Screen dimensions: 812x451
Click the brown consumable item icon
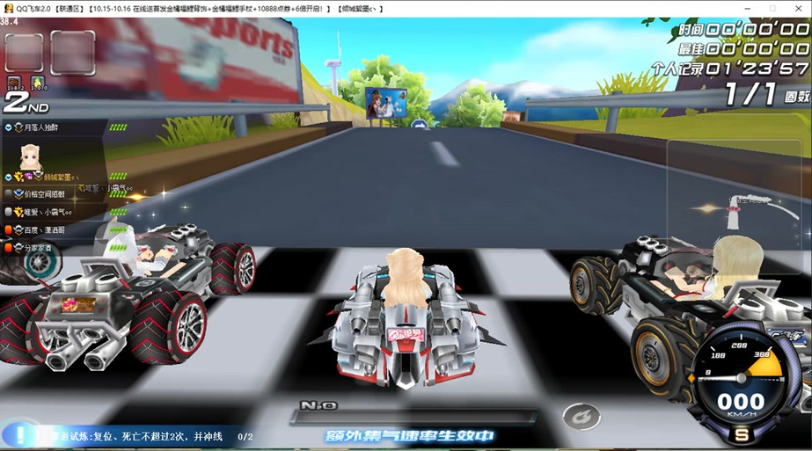[x=14, y=83]
